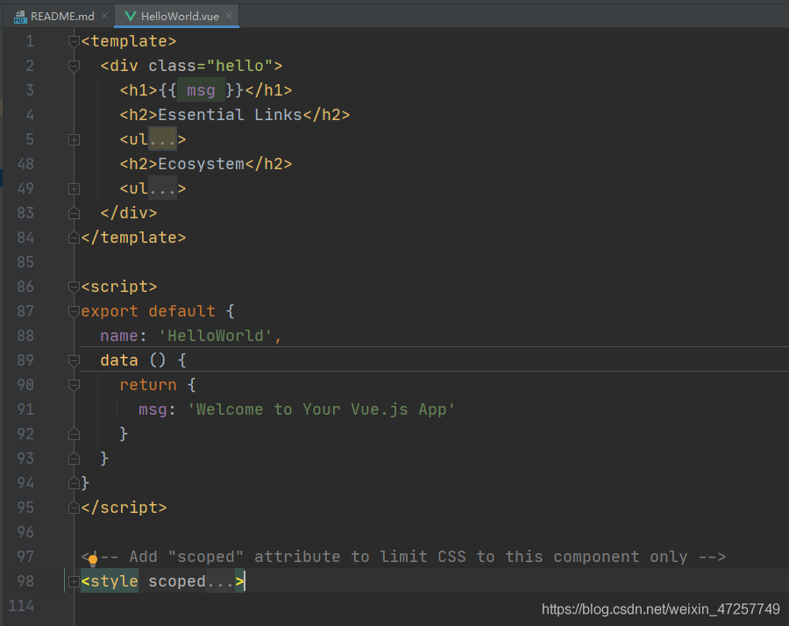Collapse the div class hello block at line 2
The width and height of the screenshot is (789, 626).
(x=74, y=66)
